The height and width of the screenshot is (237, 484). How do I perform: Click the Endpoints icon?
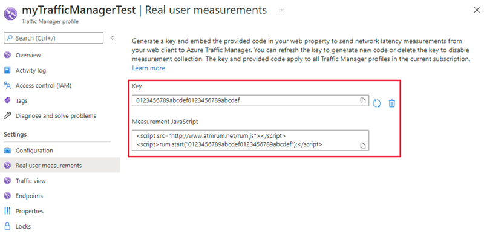[7, 196]
